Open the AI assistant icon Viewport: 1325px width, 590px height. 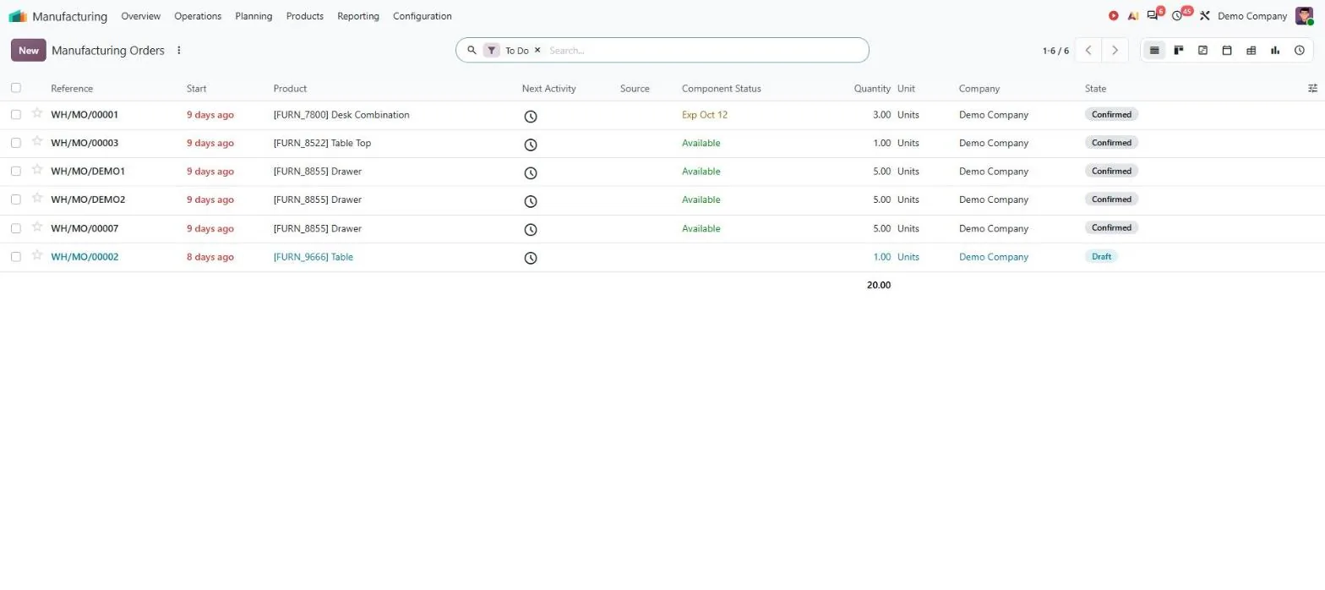tap(1133, 16)
